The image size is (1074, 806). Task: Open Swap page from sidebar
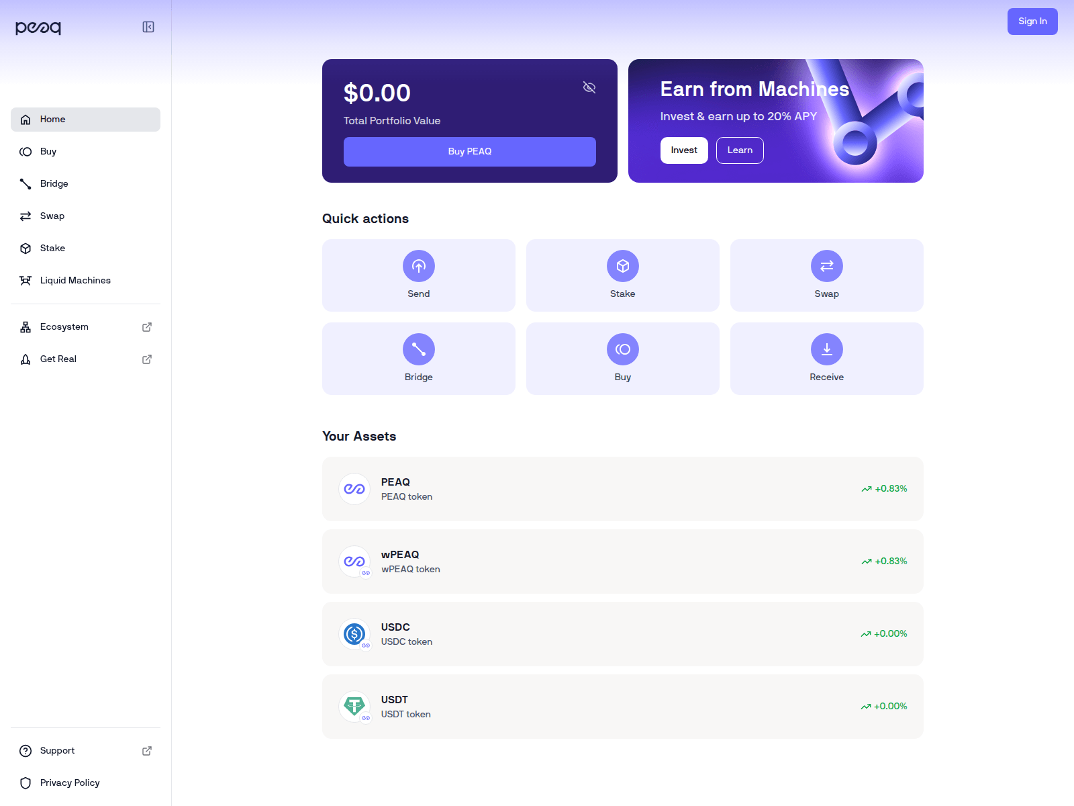point(85,216)
